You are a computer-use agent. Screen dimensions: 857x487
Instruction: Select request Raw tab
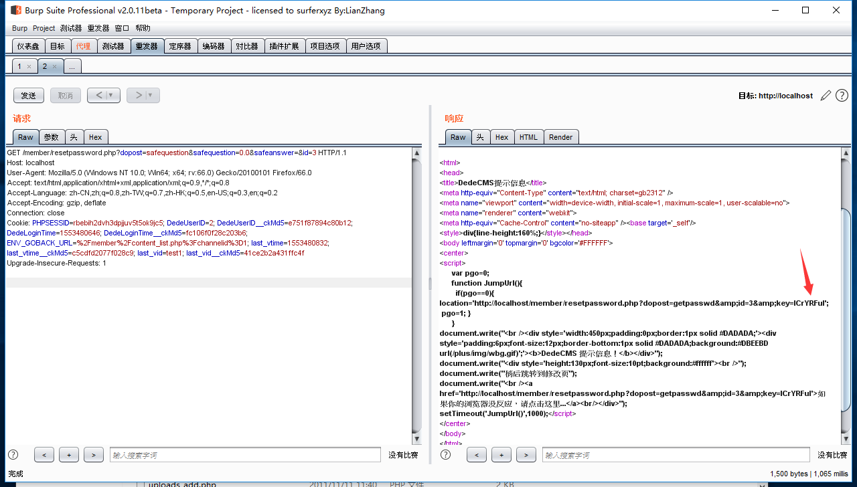tap(25, 137)
